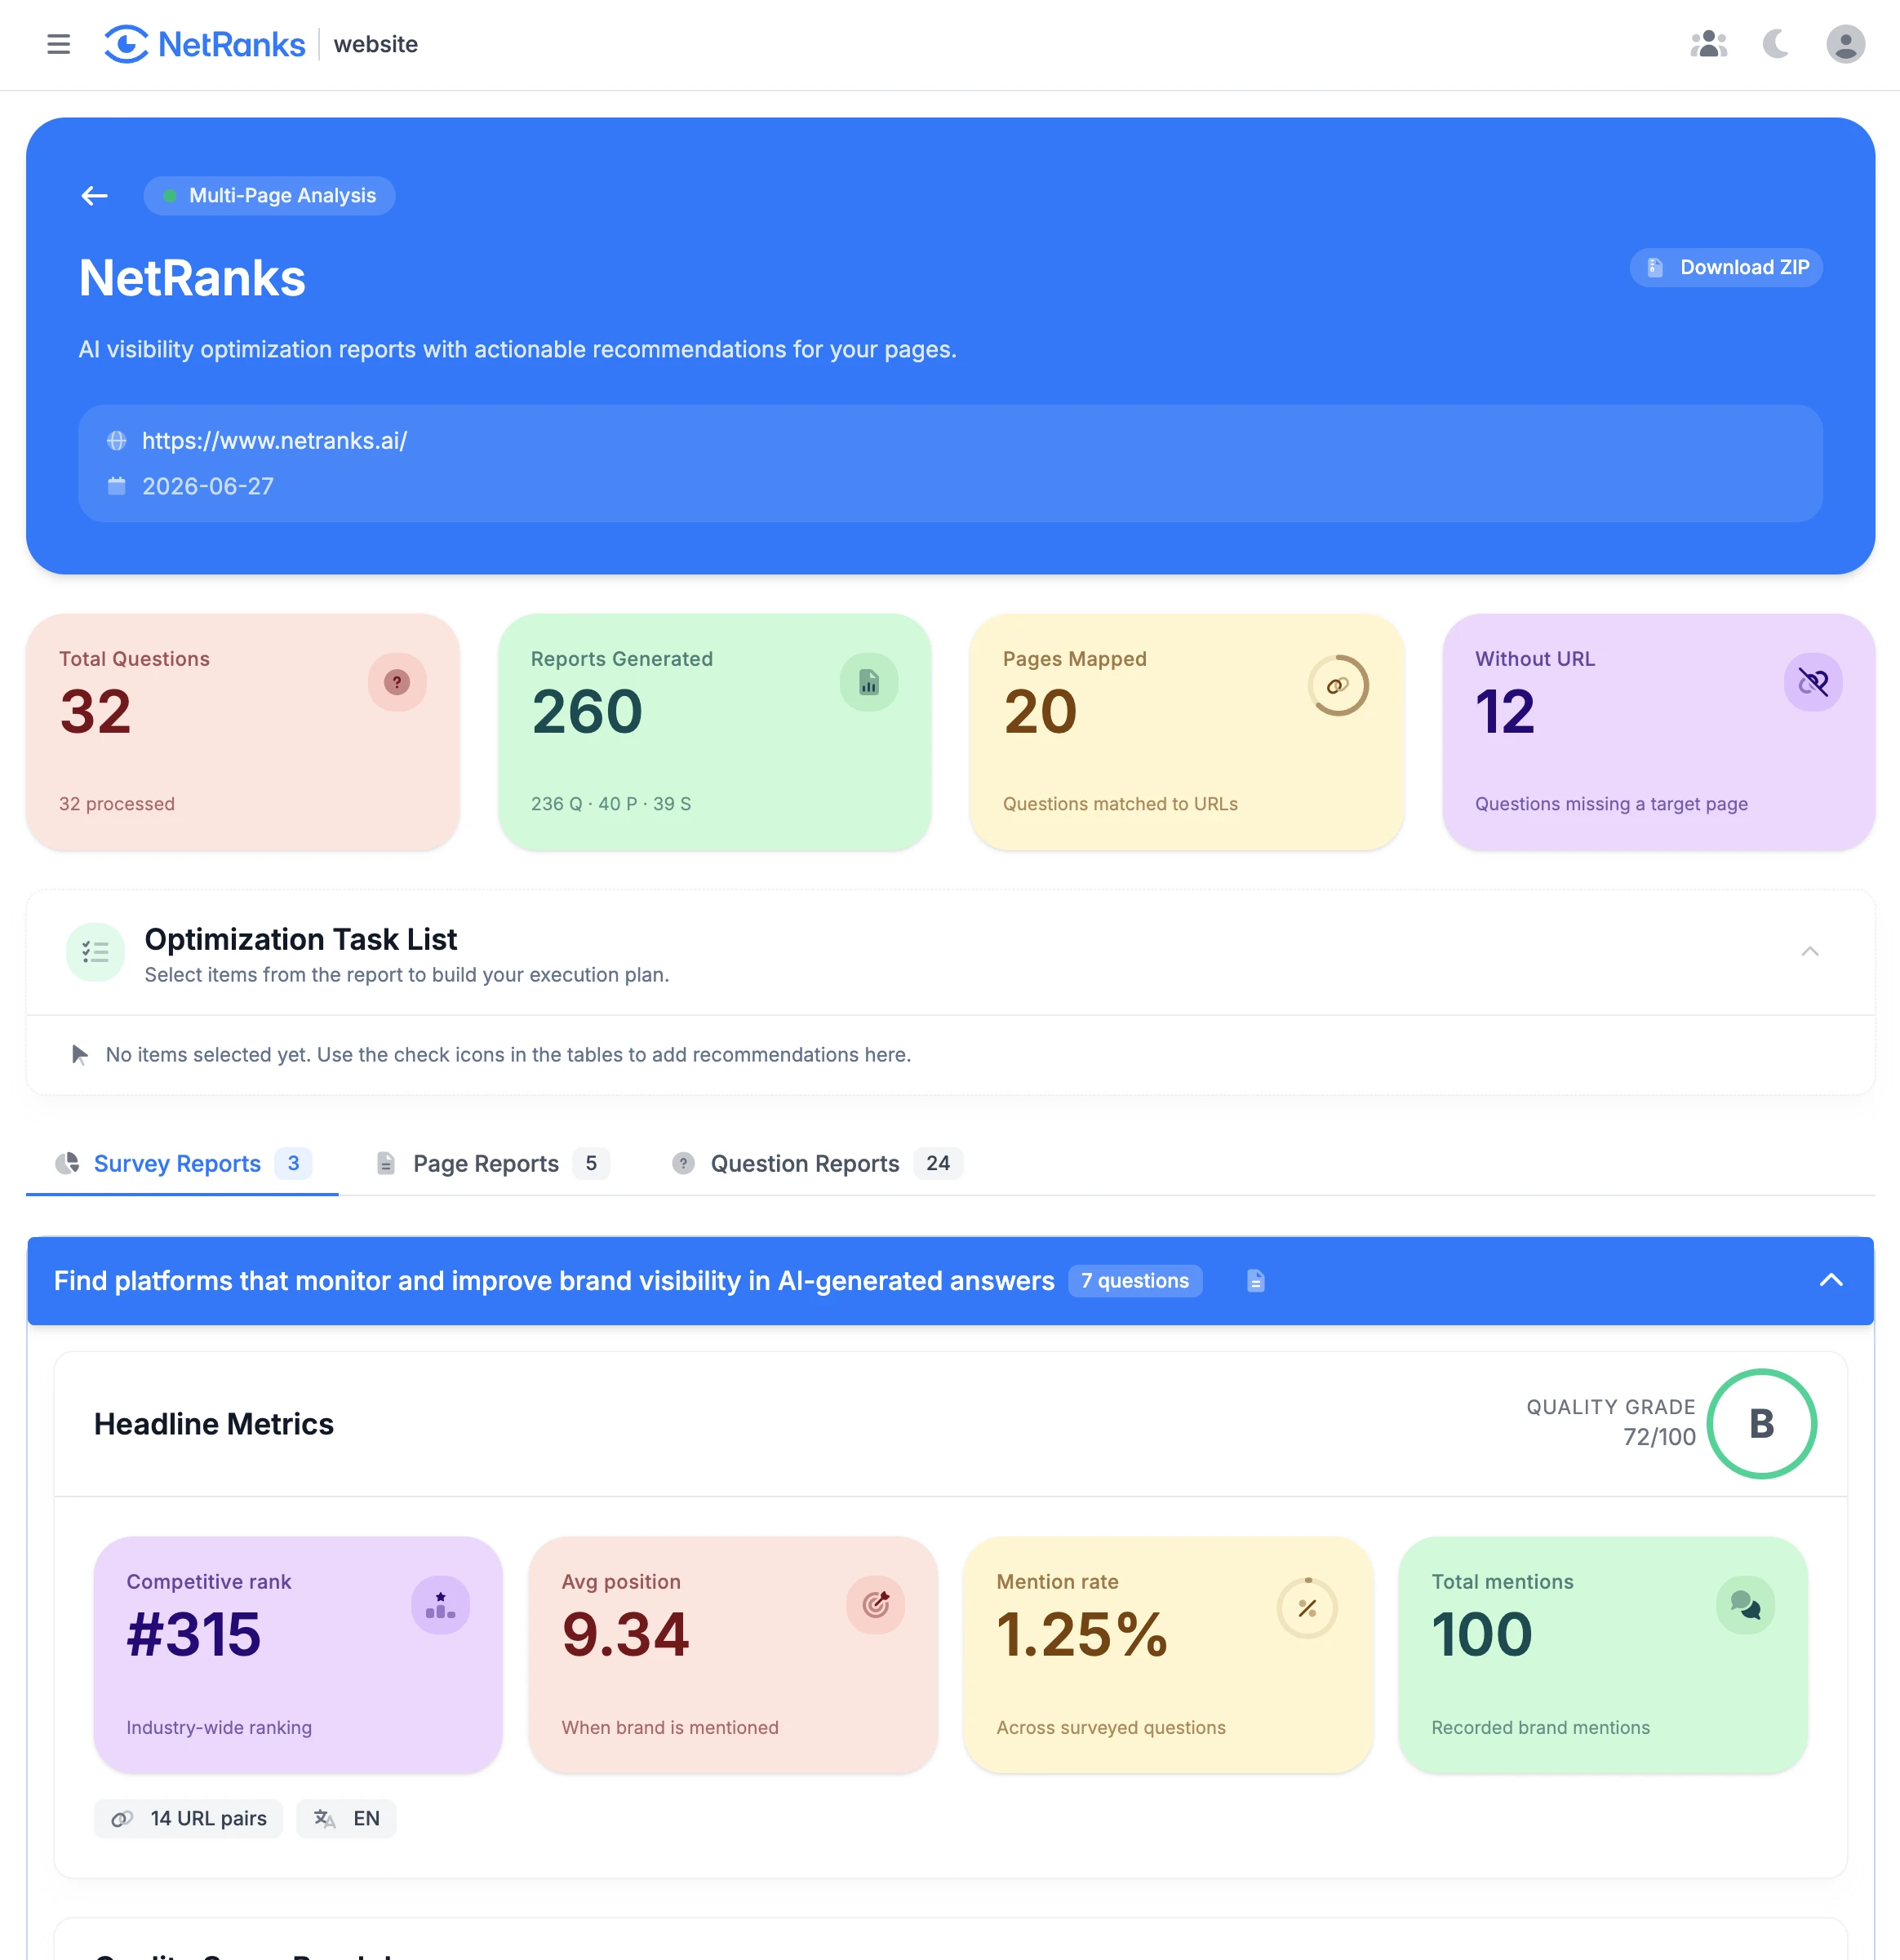Open the hamburger navigation menu
1900x1960 pixels.
click(58, 44)
